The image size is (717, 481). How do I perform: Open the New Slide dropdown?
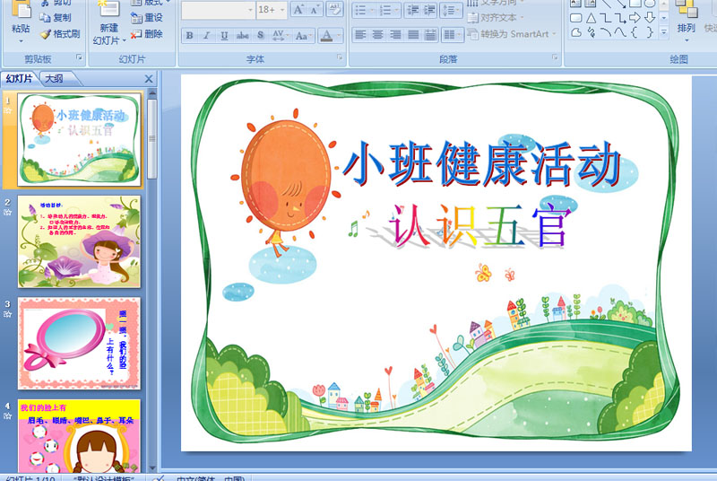pos(108,39)
